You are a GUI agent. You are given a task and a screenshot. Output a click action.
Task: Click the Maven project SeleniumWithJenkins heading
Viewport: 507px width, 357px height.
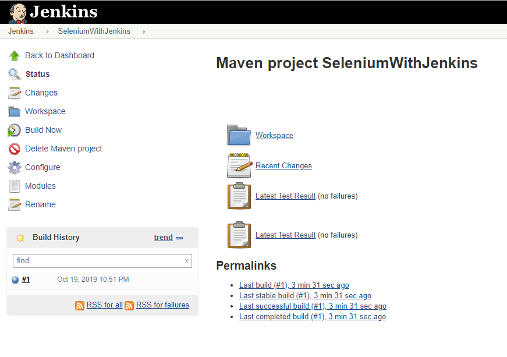(347, 63)
